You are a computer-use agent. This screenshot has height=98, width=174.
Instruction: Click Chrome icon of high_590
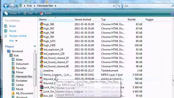[42, 24]
